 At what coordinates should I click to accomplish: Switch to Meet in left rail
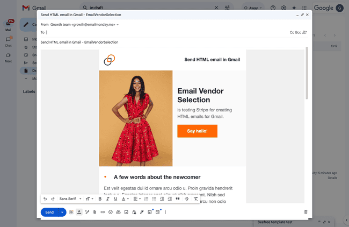coord(9,58)
